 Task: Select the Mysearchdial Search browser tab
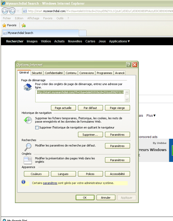(x=40, y=33)
